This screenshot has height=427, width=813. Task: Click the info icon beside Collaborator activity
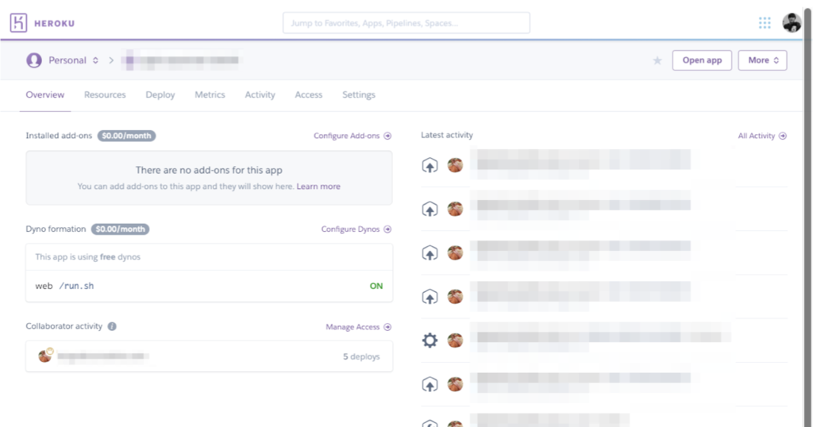[x=112, y=326]
